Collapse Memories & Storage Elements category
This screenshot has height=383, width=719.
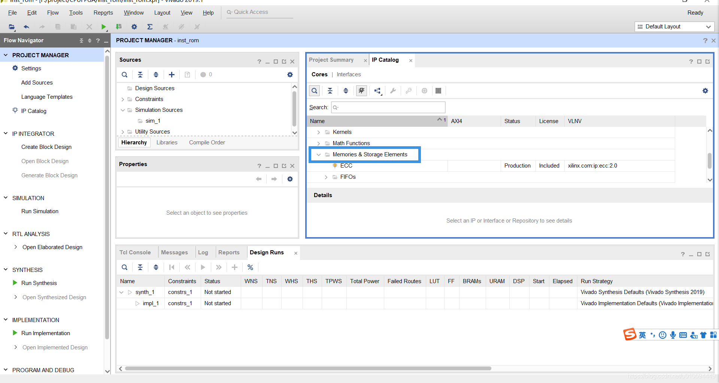point(319,154)
